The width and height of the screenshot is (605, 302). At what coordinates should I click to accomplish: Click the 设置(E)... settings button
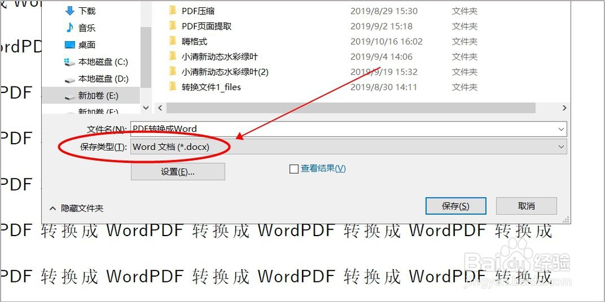tap(178, 172)
